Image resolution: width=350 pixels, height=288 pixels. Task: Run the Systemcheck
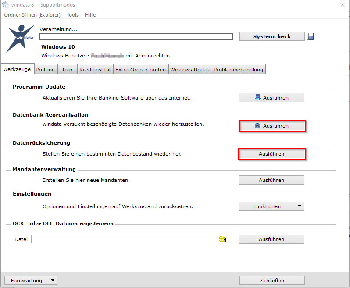coord(272,36)
